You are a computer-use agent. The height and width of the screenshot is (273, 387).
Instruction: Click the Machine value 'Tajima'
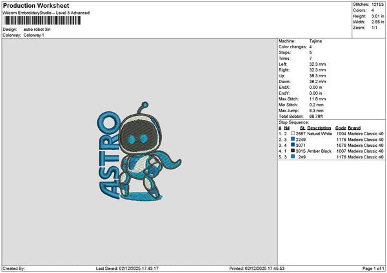pyautogui.click(x=315, y=41)
